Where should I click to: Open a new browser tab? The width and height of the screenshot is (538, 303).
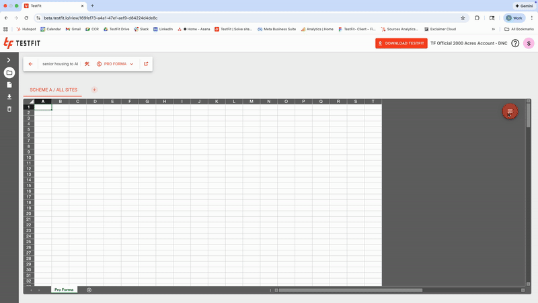tap(92, 6)
